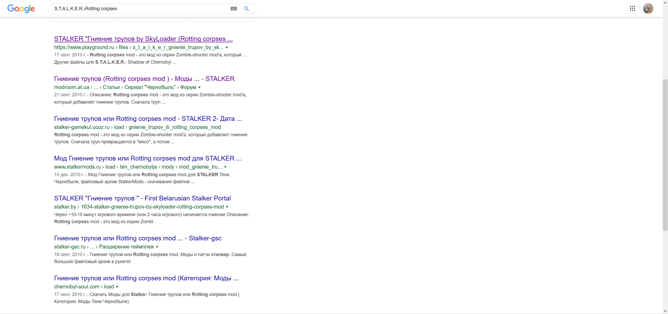This screenshot has width=668, height=314.
Task: Expand the modroom.at.ua result options arrow
Action: pyautogui.click(x=199, y=87)
